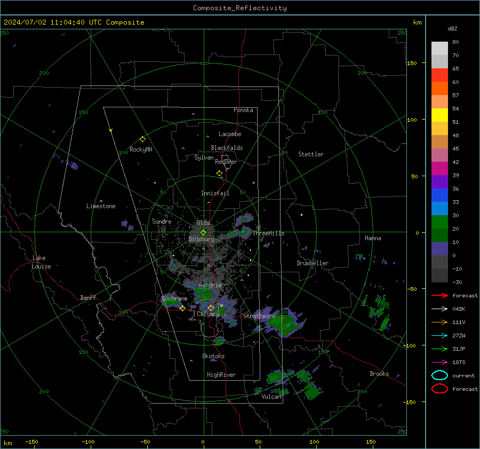Click the lightest grey 70-80 dBZ swatch
480x449 pixels.
click(x=439, y=49)
